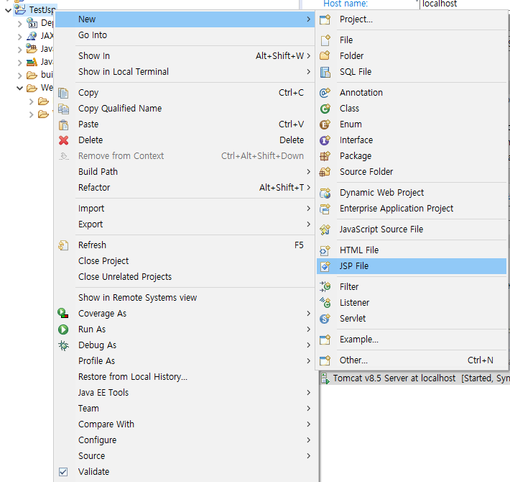This screenshot has height=482, width=510.
Task: Click the Servlet icon
Action: coord(325,319)
